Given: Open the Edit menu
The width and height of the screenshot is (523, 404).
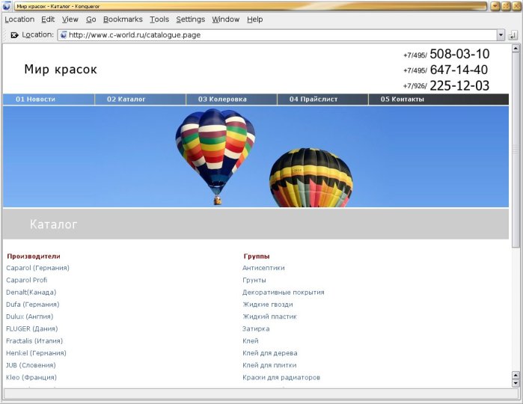Looking at the screenshot, I should (48, 19).
